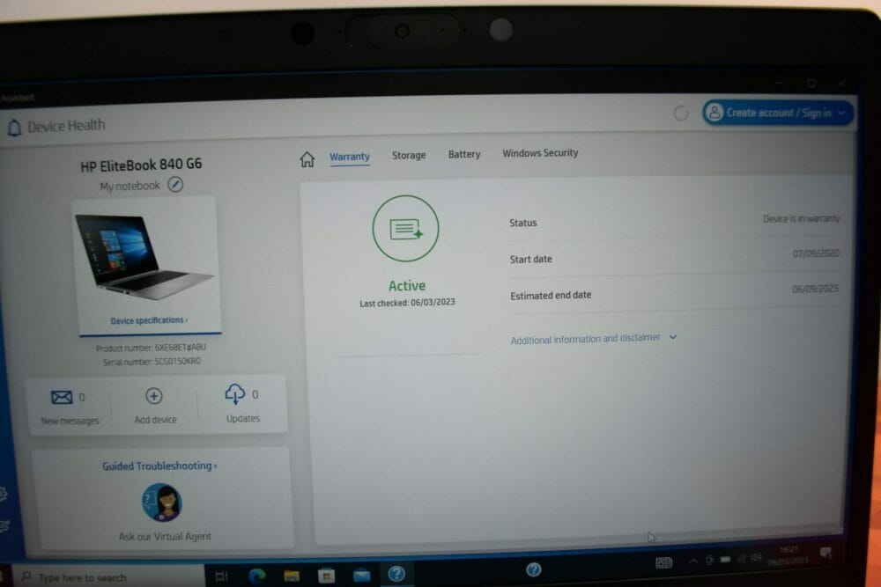The width and height of the screenshot is (881, 587).
Task: Go to the home icon tab
Action: (x=307, y=159)
